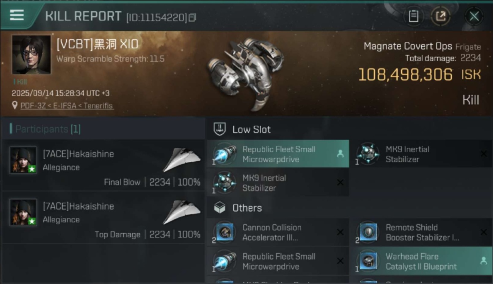Click X on top MK9 Inertial Stabilizer
The height and width of the screenshot is (284, 493).
pos(484,154)
